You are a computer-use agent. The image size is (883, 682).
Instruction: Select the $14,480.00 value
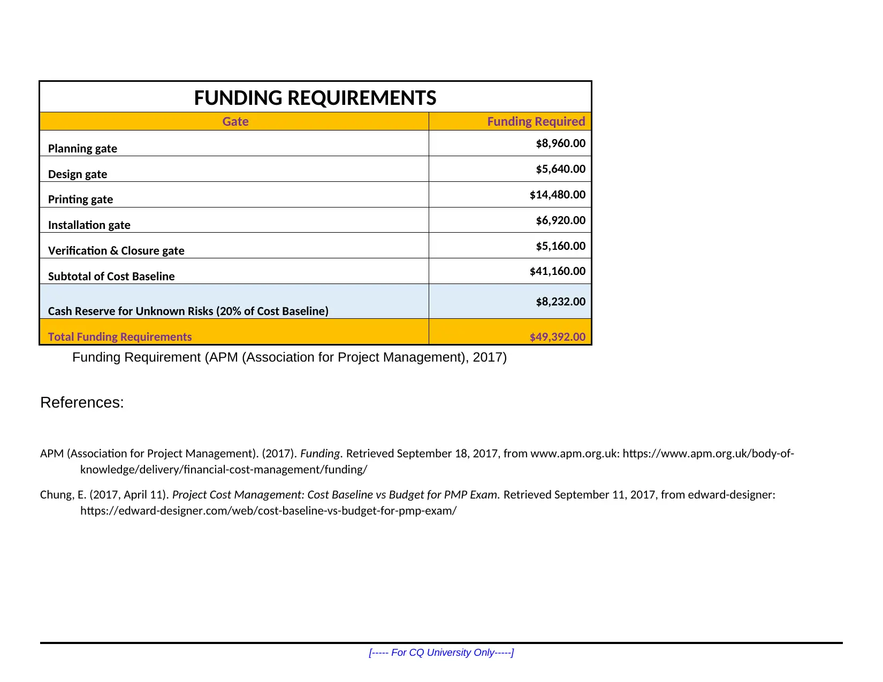[558, 195]
